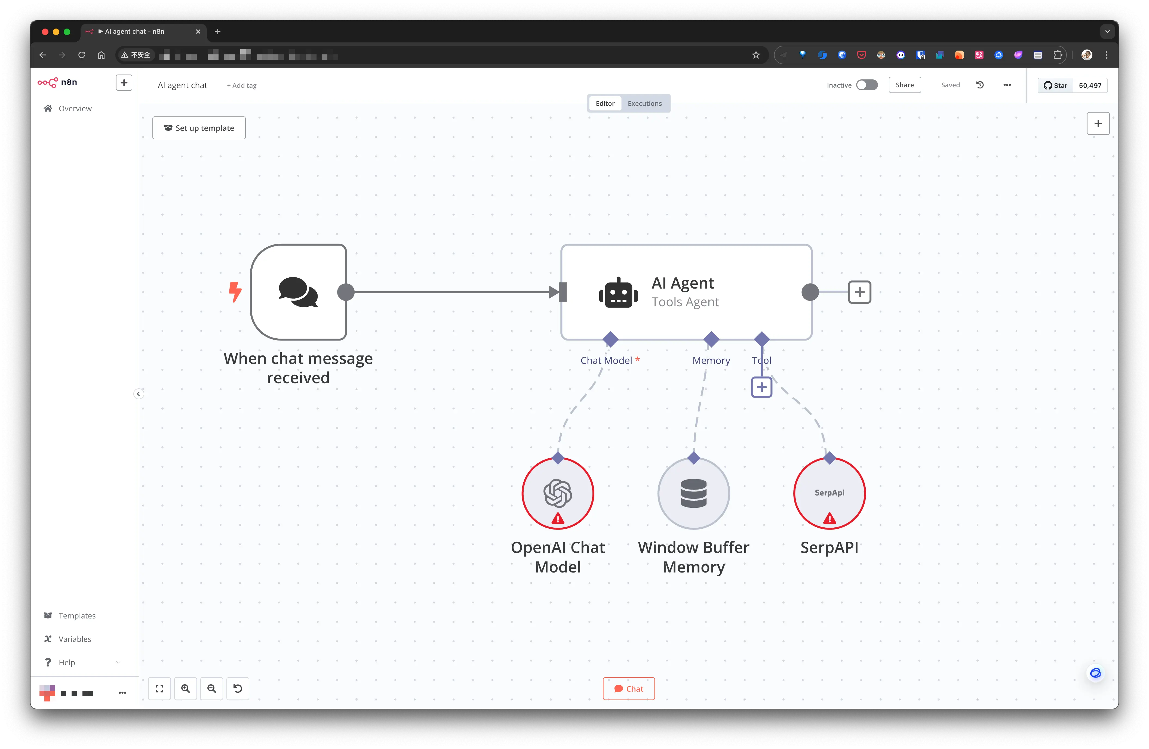Open workflow history
The image size is (1149, 749).
(979, 85)
